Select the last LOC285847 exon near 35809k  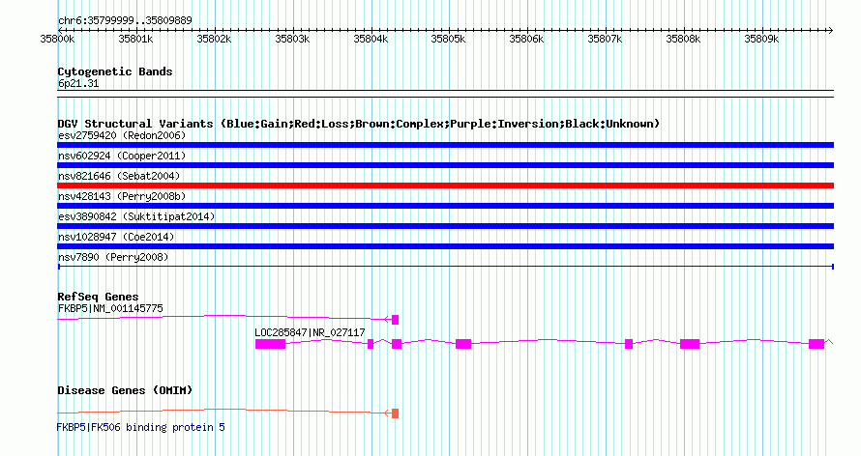click(x=816, y=344)
